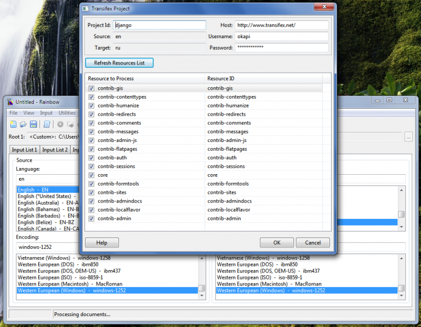The height and width of the screenshot is (327, 421).
Task: Switch to the Input List 2 tab
Action: (55, 150)
